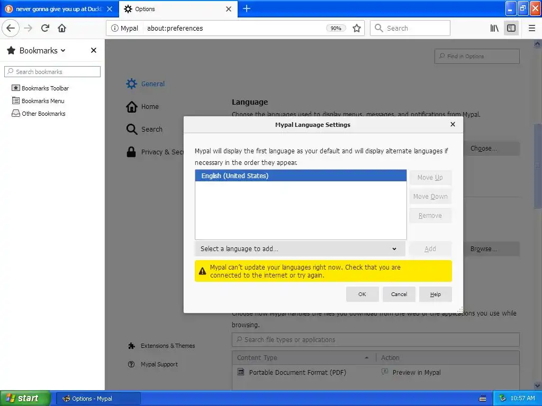The height and width of the screenshot is (406, 542).
Task: Click the Choose… button behind dialog
Action: pyautogui.click(x=491, y=149)
